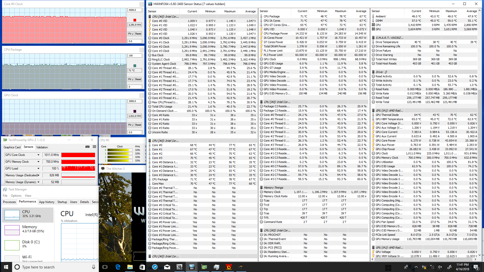Open the Microsoft Store taskbar icon

(142, 267)
